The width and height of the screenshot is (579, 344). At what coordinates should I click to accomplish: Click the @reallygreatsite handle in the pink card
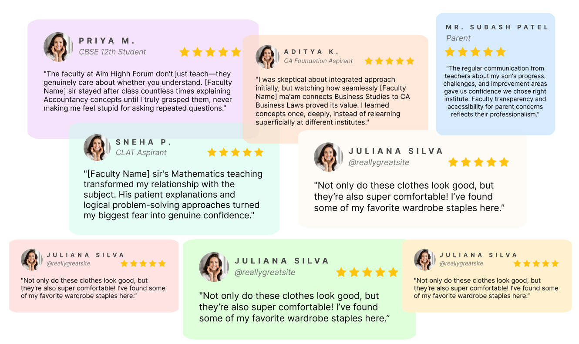pos(68,263)
